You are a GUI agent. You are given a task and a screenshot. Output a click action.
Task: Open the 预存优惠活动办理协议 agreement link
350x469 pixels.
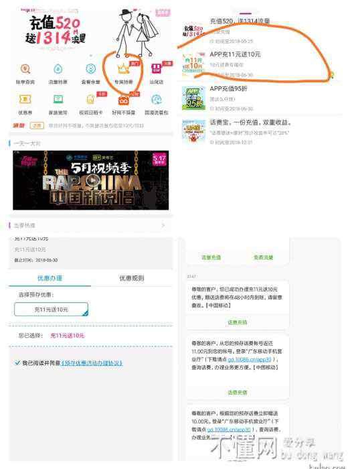pyautogui.click(x=92, y=363)
